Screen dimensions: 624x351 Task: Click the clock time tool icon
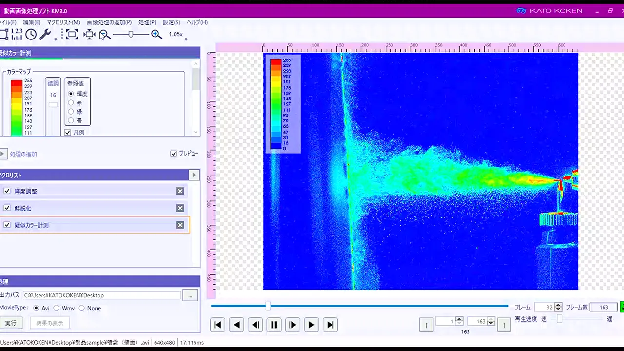(31, 34)
